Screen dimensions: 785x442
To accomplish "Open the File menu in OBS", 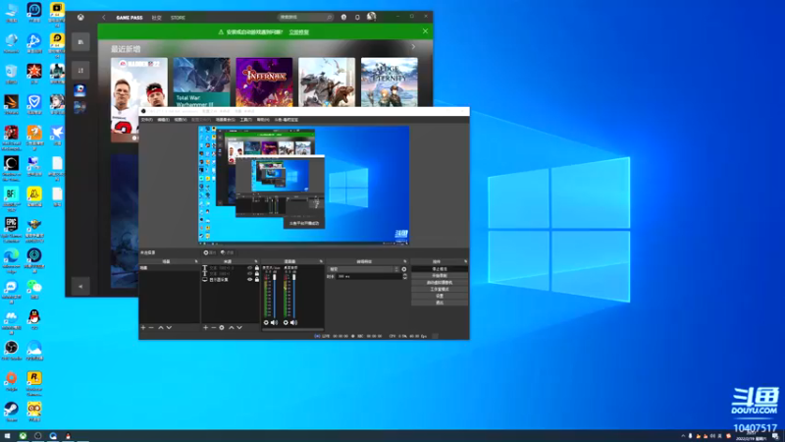I will point(146,120).
